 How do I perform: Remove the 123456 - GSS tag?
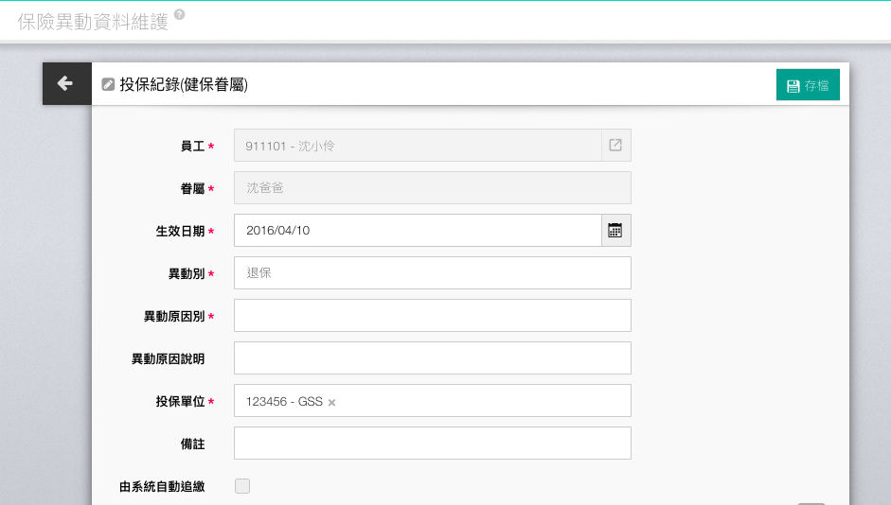tap(332, 402)
